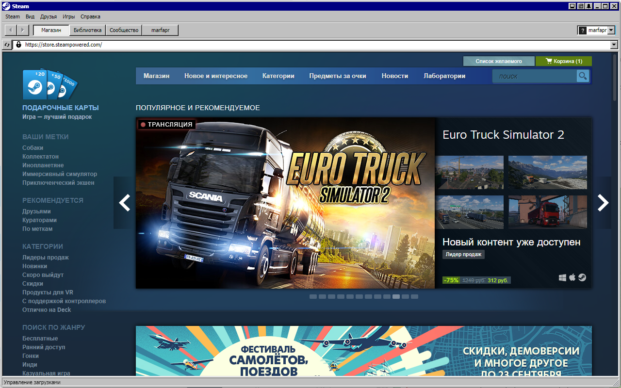
Task: Click the Windows platform icon
Action: pos(562,277)
